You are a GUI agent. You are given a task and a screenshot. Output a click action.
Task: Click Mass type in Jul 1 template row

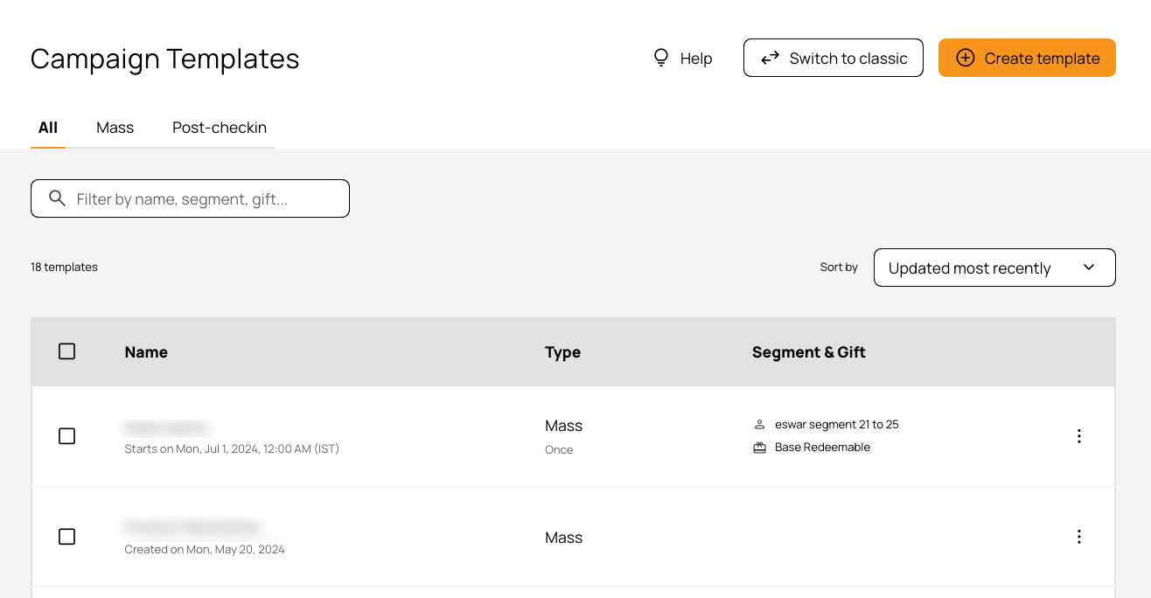click(x=563, y=426)
